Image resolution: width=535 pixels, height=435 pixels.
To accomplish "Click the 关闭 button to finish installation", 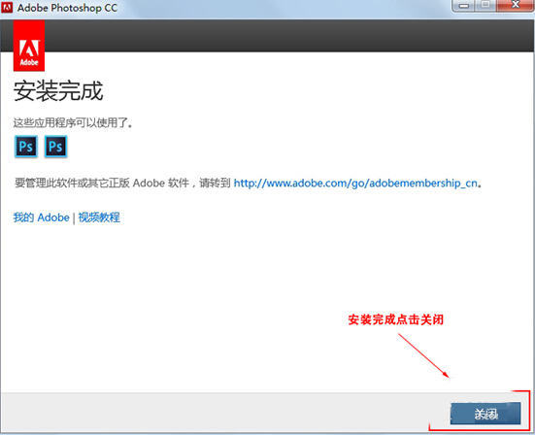I will 485,414.
